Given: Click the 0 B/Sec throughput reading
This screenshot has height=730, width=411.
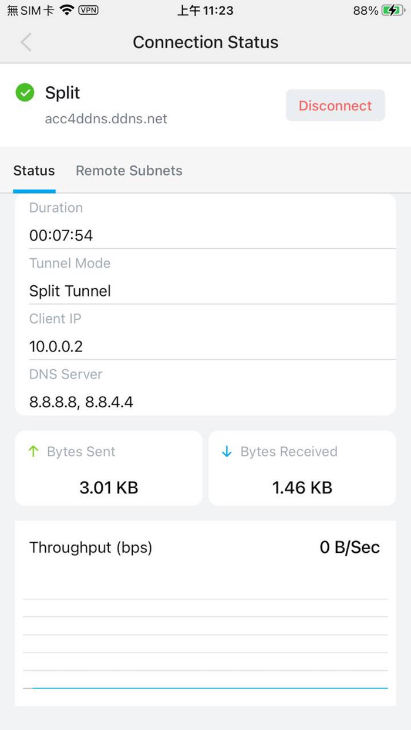Looking at the screenshot, I should [349, 547].
